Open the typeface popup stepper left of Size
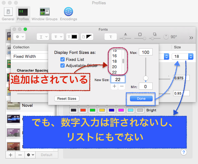The height and width of the screenshot is (164, 198). click(166, 56)
